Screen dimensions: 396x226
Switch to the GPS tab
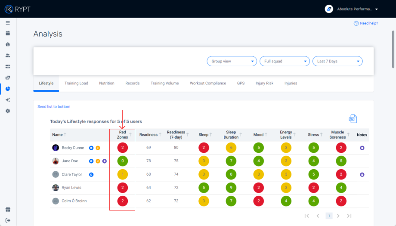[241, 83]
